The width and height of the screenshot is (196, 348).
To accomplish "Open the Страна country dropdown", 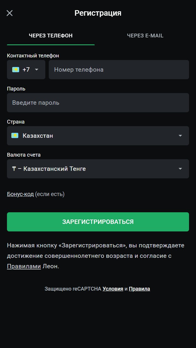I will [98, 136].
